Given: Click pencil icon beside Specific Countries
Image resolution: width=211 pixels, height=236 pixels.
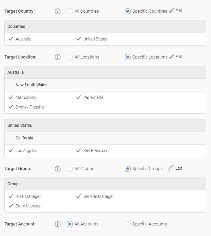Looking at the screenshot, I should point(171,11).
